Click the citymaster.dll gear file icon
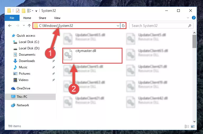The image size is (203, 134). pos(68,55)
